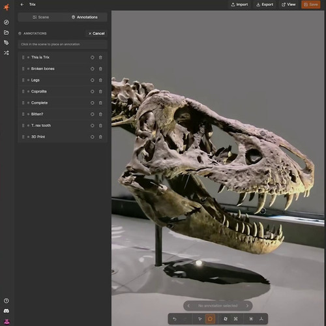
Task: Select the pointer tool in bottom toolbar
Action: (200, 319)
